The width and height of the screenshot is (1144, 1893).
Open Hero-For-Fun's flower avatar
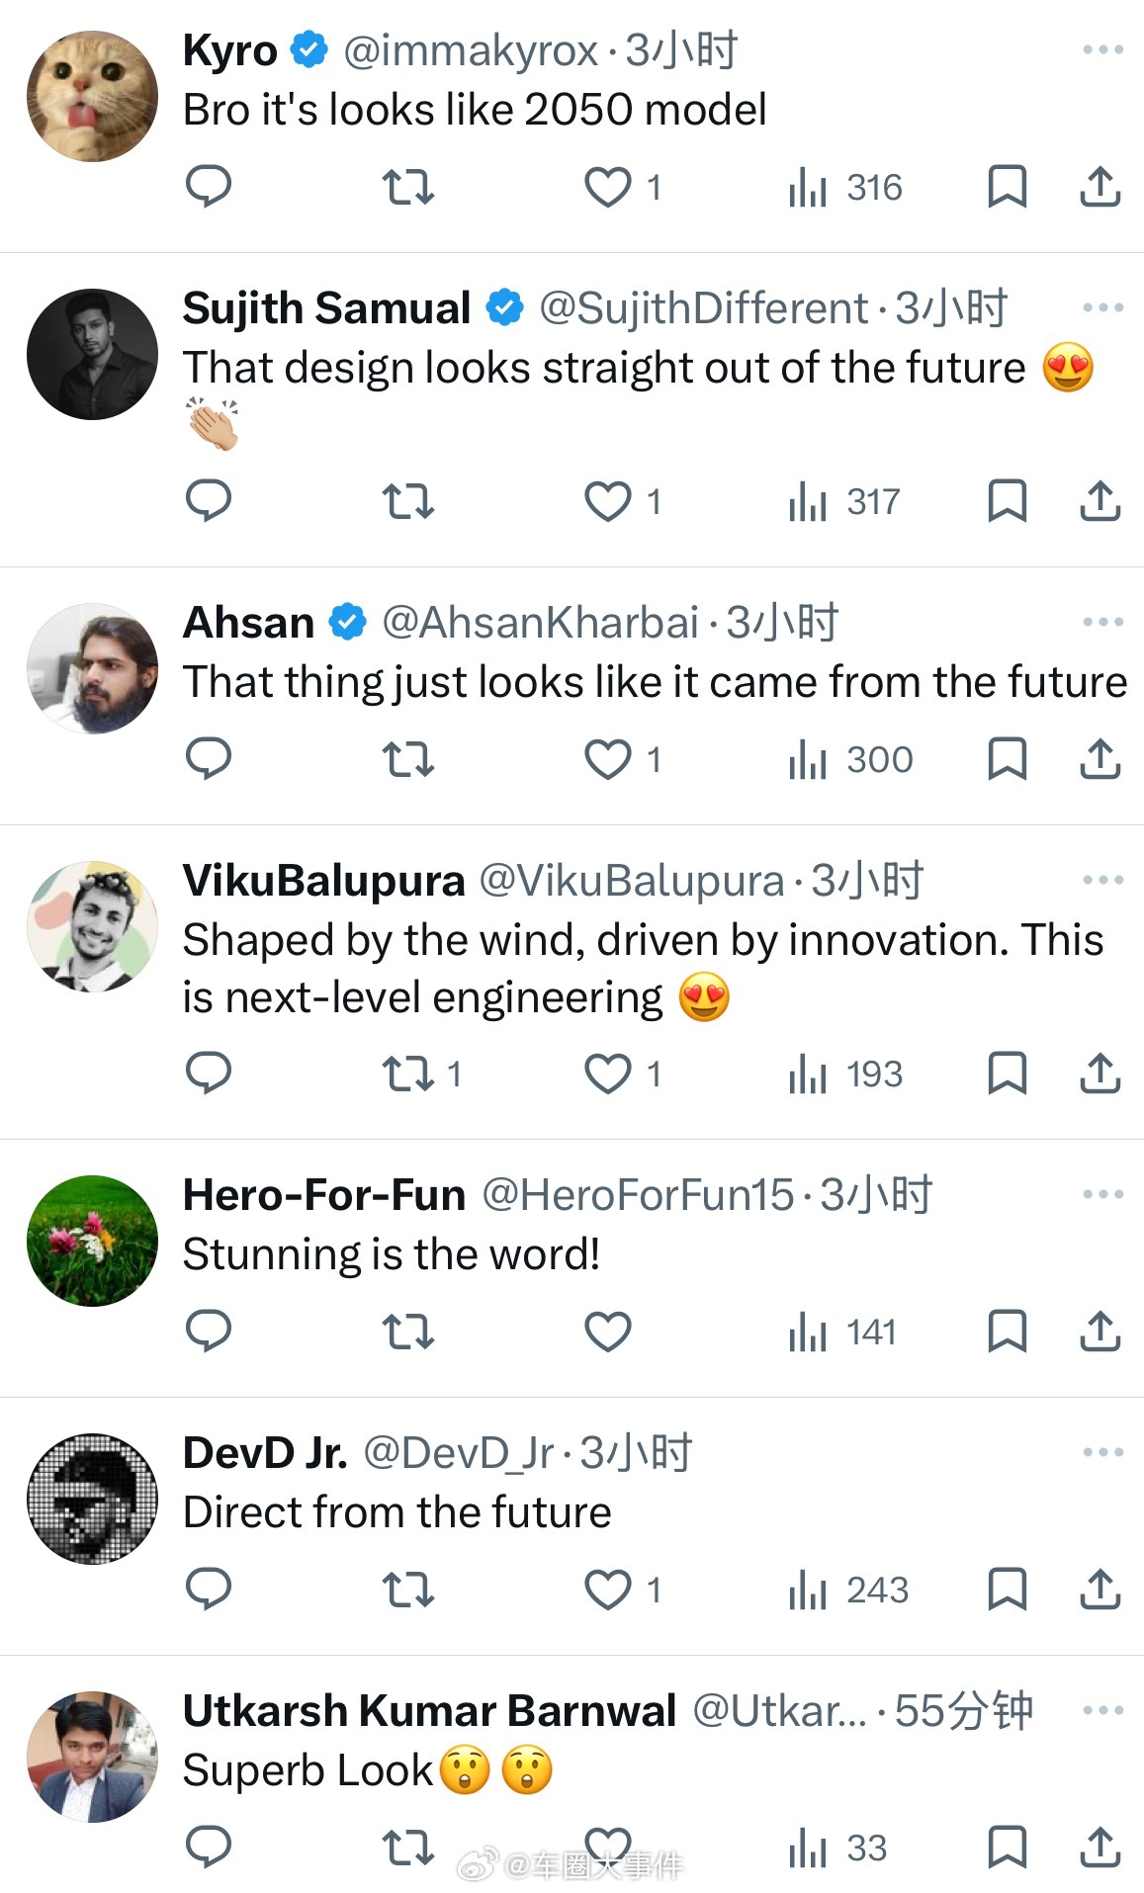[x=92, y=1241]
